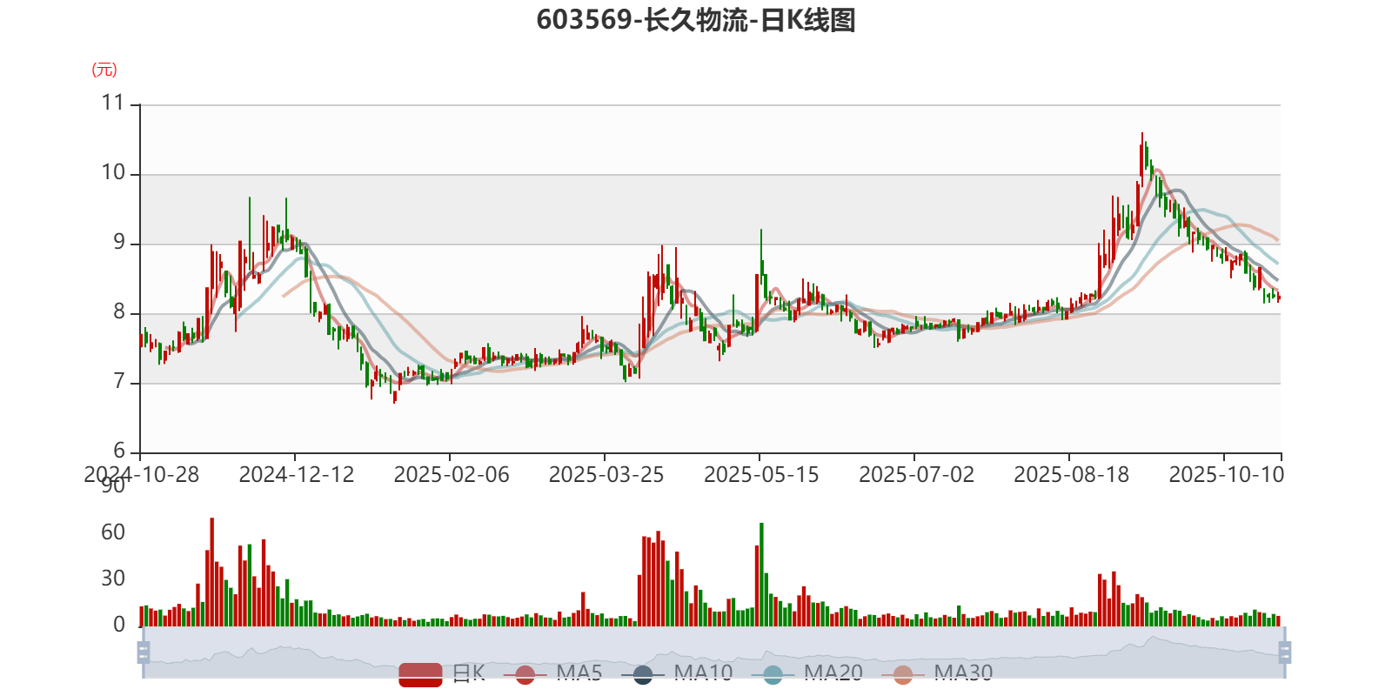The height and width of the screenshot is (696, 1392).
Task: Click the 2025-03-25 date label
Action: pos(606,475)
